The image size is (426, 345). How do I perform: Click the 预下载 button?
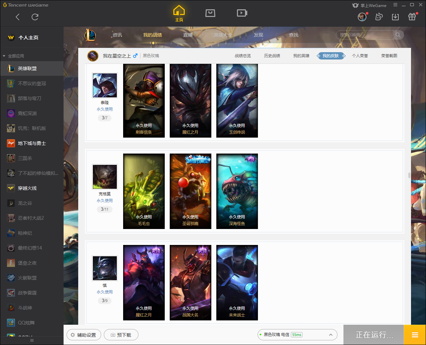tap(121, 335)
